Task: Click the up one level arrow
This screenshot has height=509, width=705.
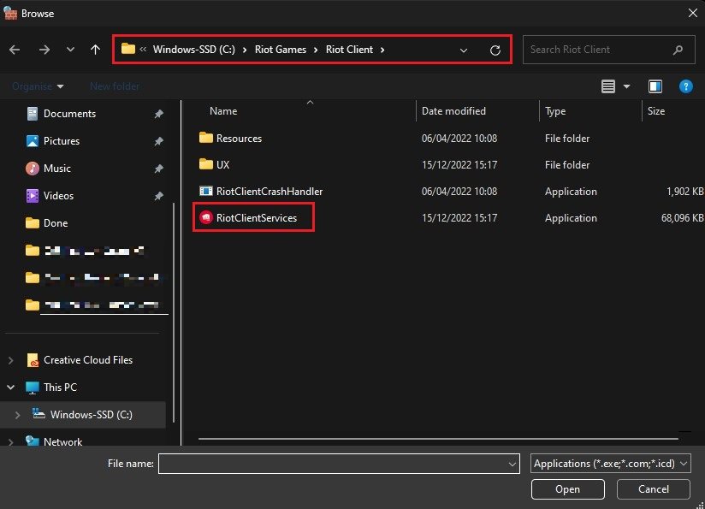Action: point(95,50)
